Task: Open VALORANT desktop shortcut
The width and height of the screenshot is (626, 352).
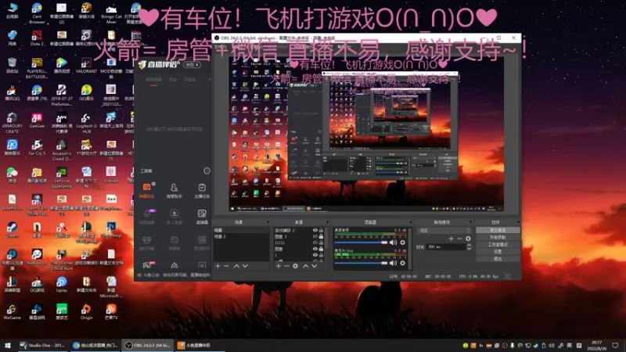Action: (x=86, y=66)
